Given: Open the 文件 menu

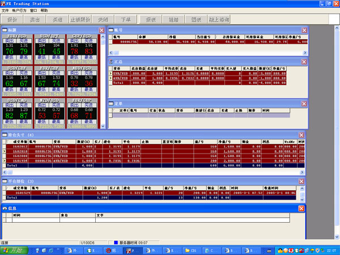Looking at the screenshot, I should (x=6, y=10).
